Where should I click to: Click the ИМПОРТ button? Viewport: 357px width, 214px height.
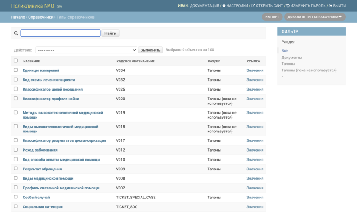coord(272,17)
